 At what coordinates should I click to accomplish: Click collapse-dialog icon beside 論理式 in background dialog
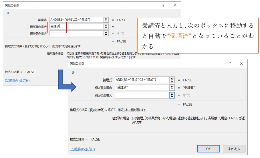pyautogui.click(x=106, y=20)
